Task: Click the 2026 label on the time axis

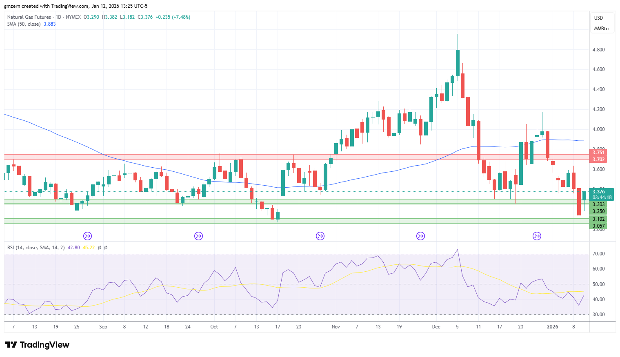Action: pos(552,327)
